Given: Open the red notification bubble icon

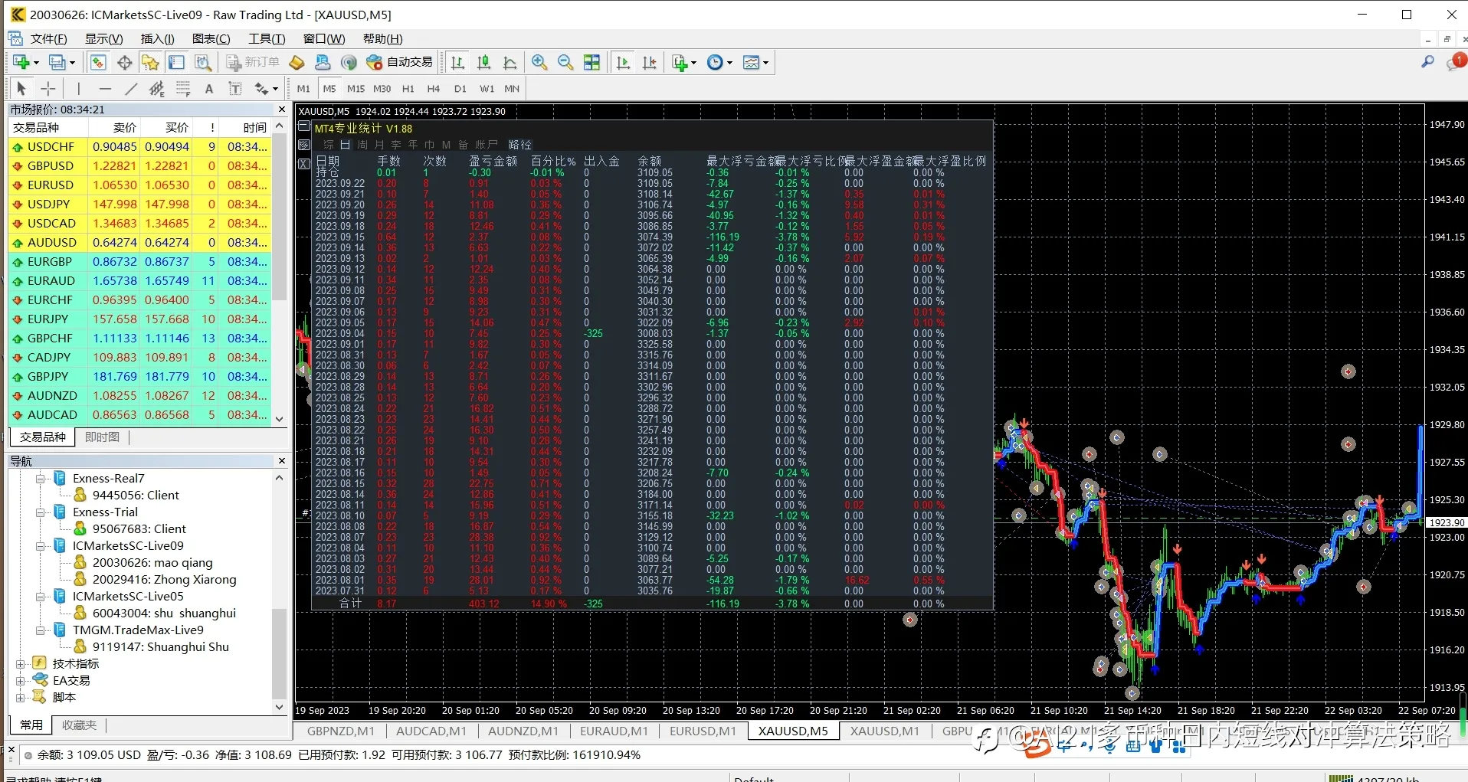Looking at the screenshot, I should tap(1455, 61).
